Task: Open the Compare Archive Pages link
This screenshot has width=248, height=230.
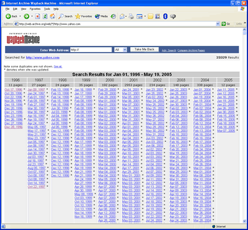Action: [x=191, y=50]
